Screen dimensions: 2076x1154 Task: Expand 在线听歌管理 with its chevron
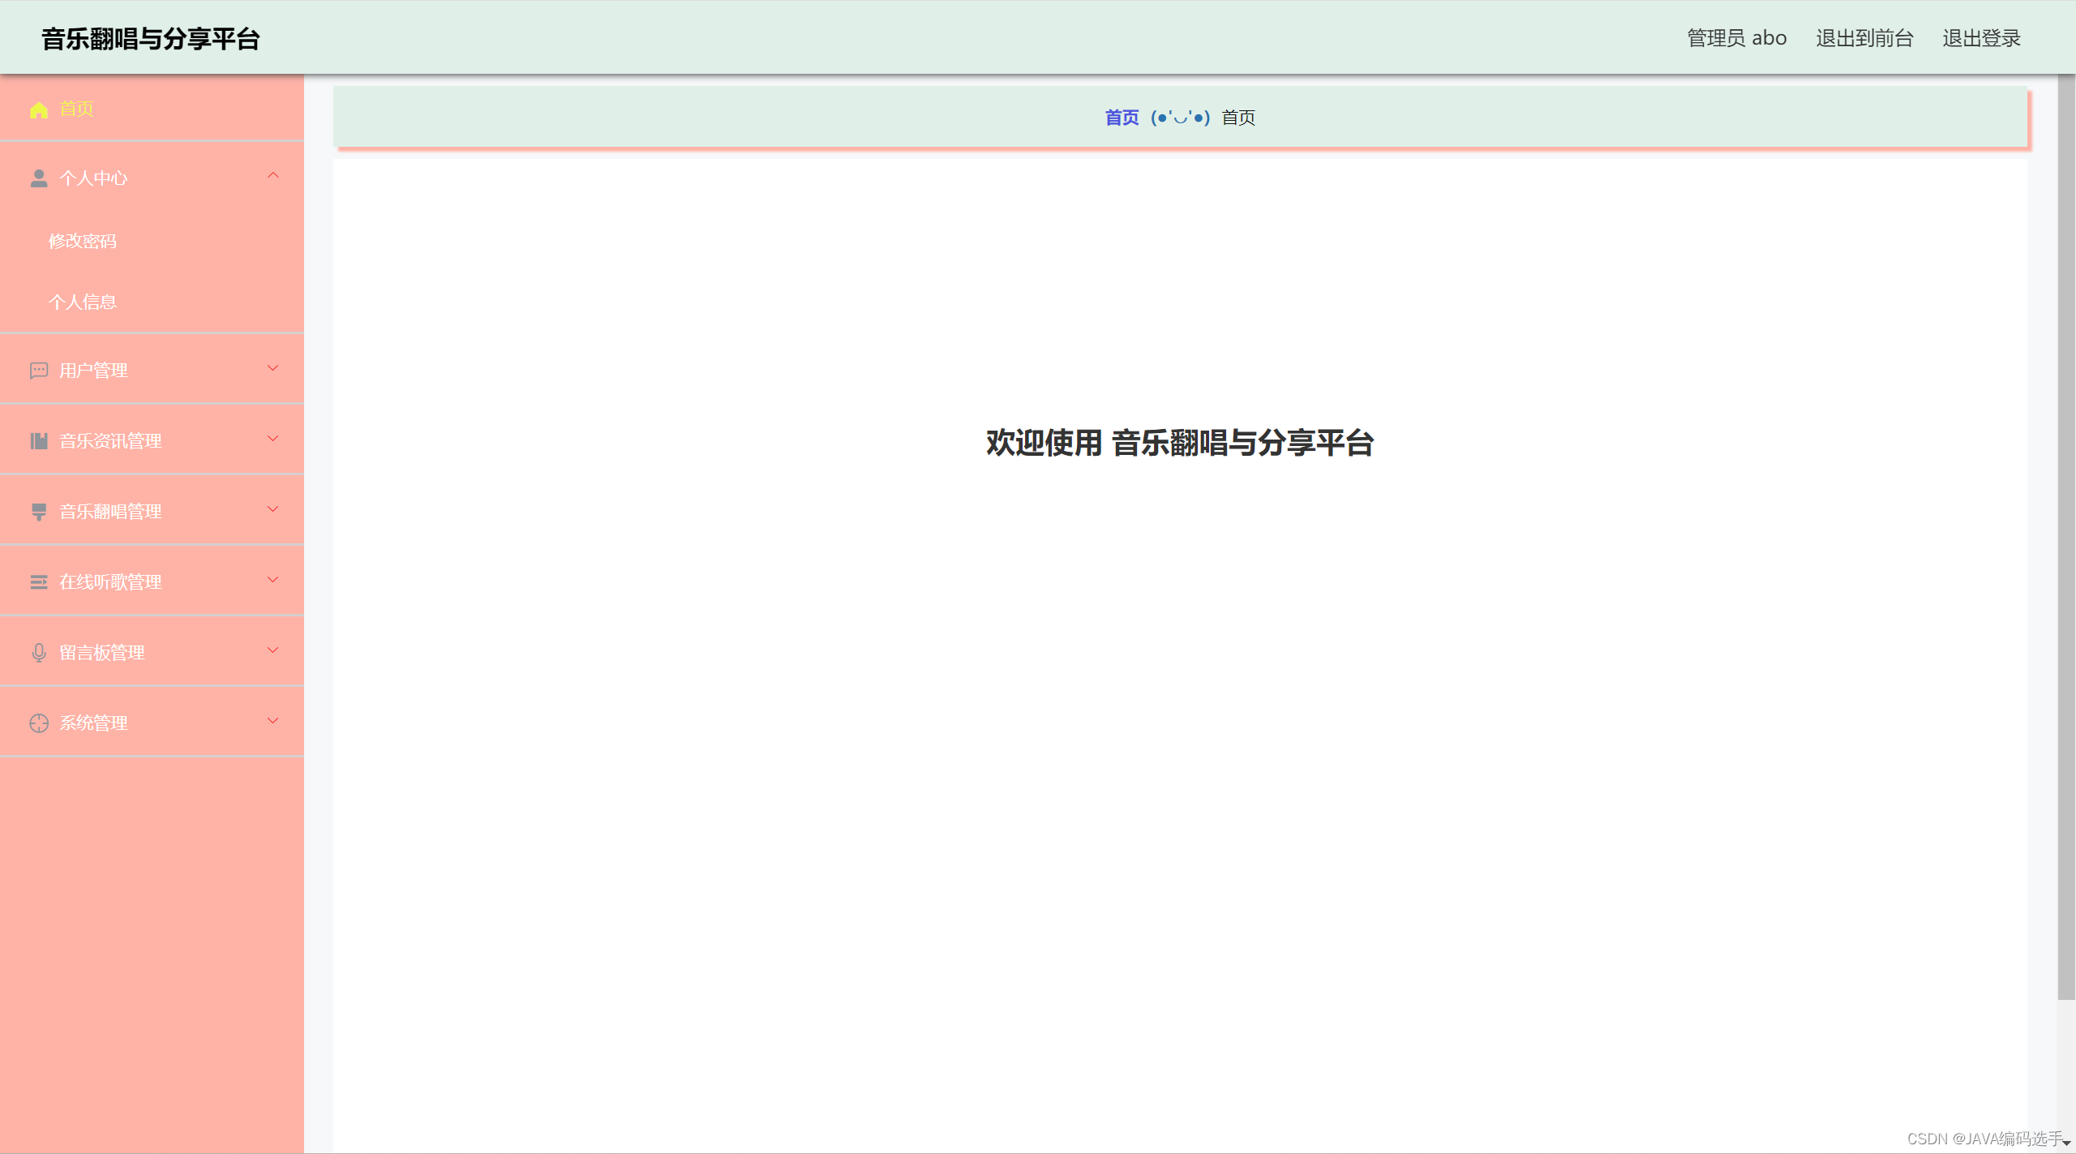(x=273, y=580)
